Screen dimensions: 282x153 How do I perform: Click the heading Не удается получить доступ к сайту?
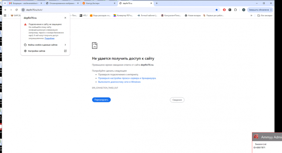(x=123, y=59)
